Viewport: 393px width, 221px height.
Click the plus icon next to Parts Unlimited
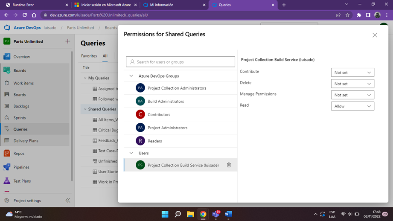tap(68, 41)
